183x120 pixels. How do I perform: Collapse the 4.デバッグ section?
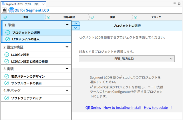coord(67,91)
